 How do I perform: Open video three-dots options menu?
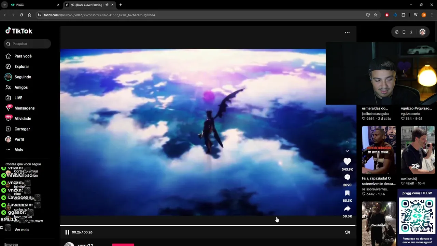(347, 33)
